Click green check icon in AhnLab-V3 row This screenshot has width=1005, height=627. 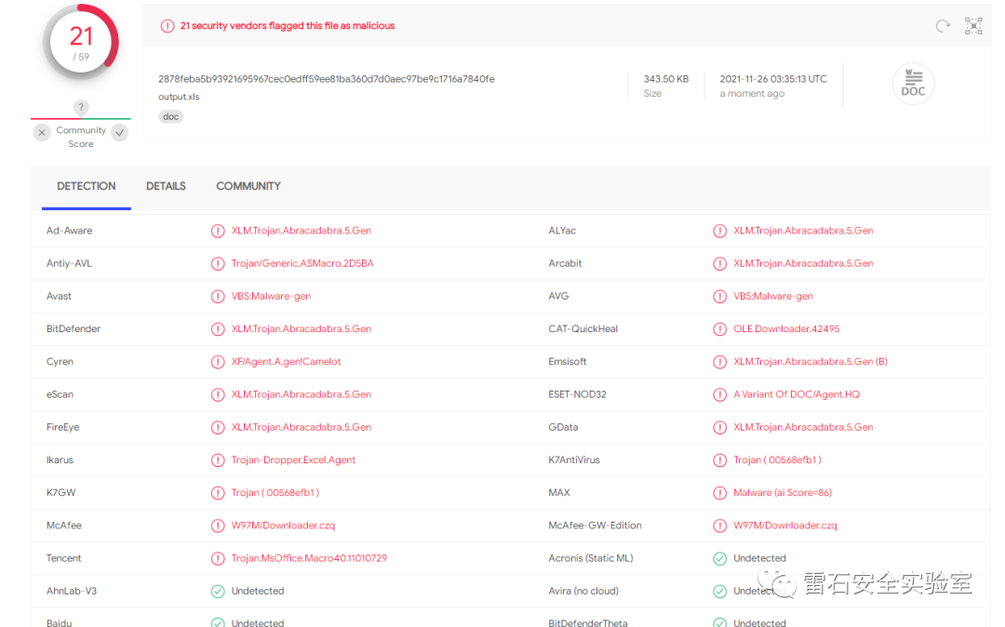pos(218,591)
